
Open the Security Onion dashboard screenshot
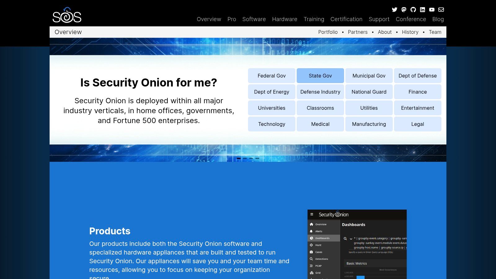(x=357, y=244)
